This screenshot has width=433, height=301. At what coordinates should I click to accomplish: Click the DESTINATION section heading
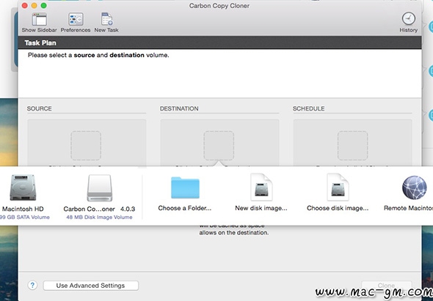(179, 108)
